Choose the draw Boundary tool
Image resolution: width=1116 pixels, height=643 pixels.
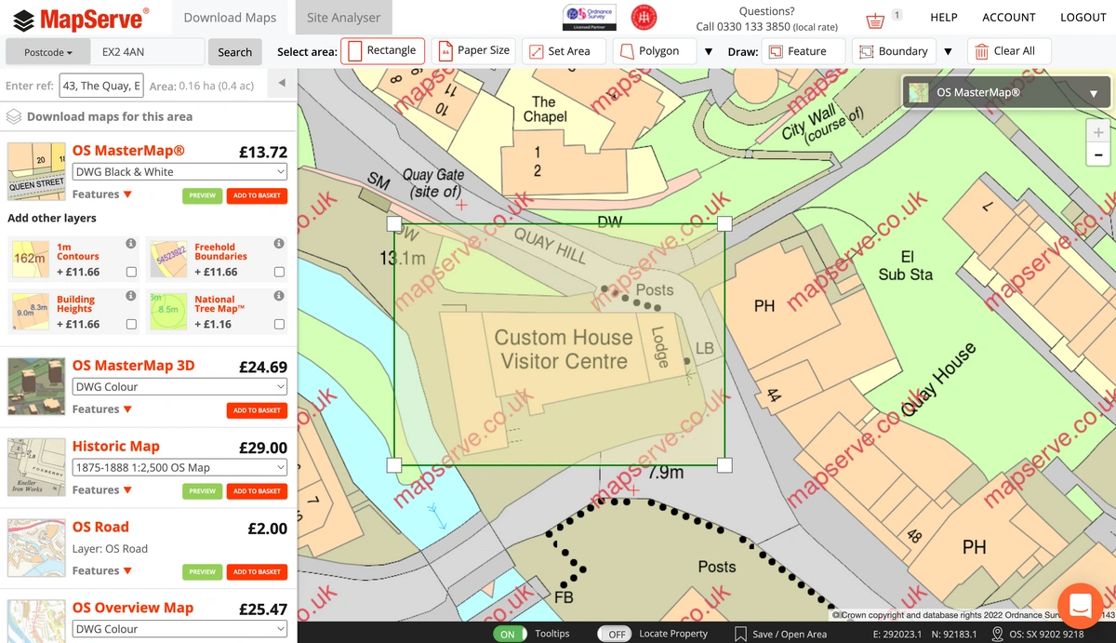coord(894,51)
